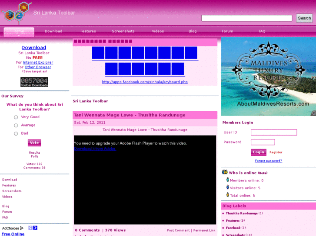Select the Avarage survey option

click(x=16, y=125)
